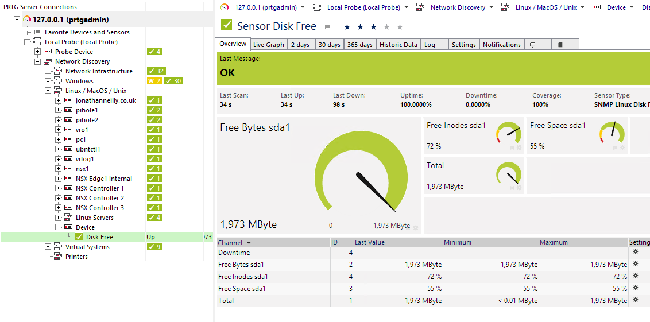
Task: Click green 30 badge for Windows
Action: [173, 81]
